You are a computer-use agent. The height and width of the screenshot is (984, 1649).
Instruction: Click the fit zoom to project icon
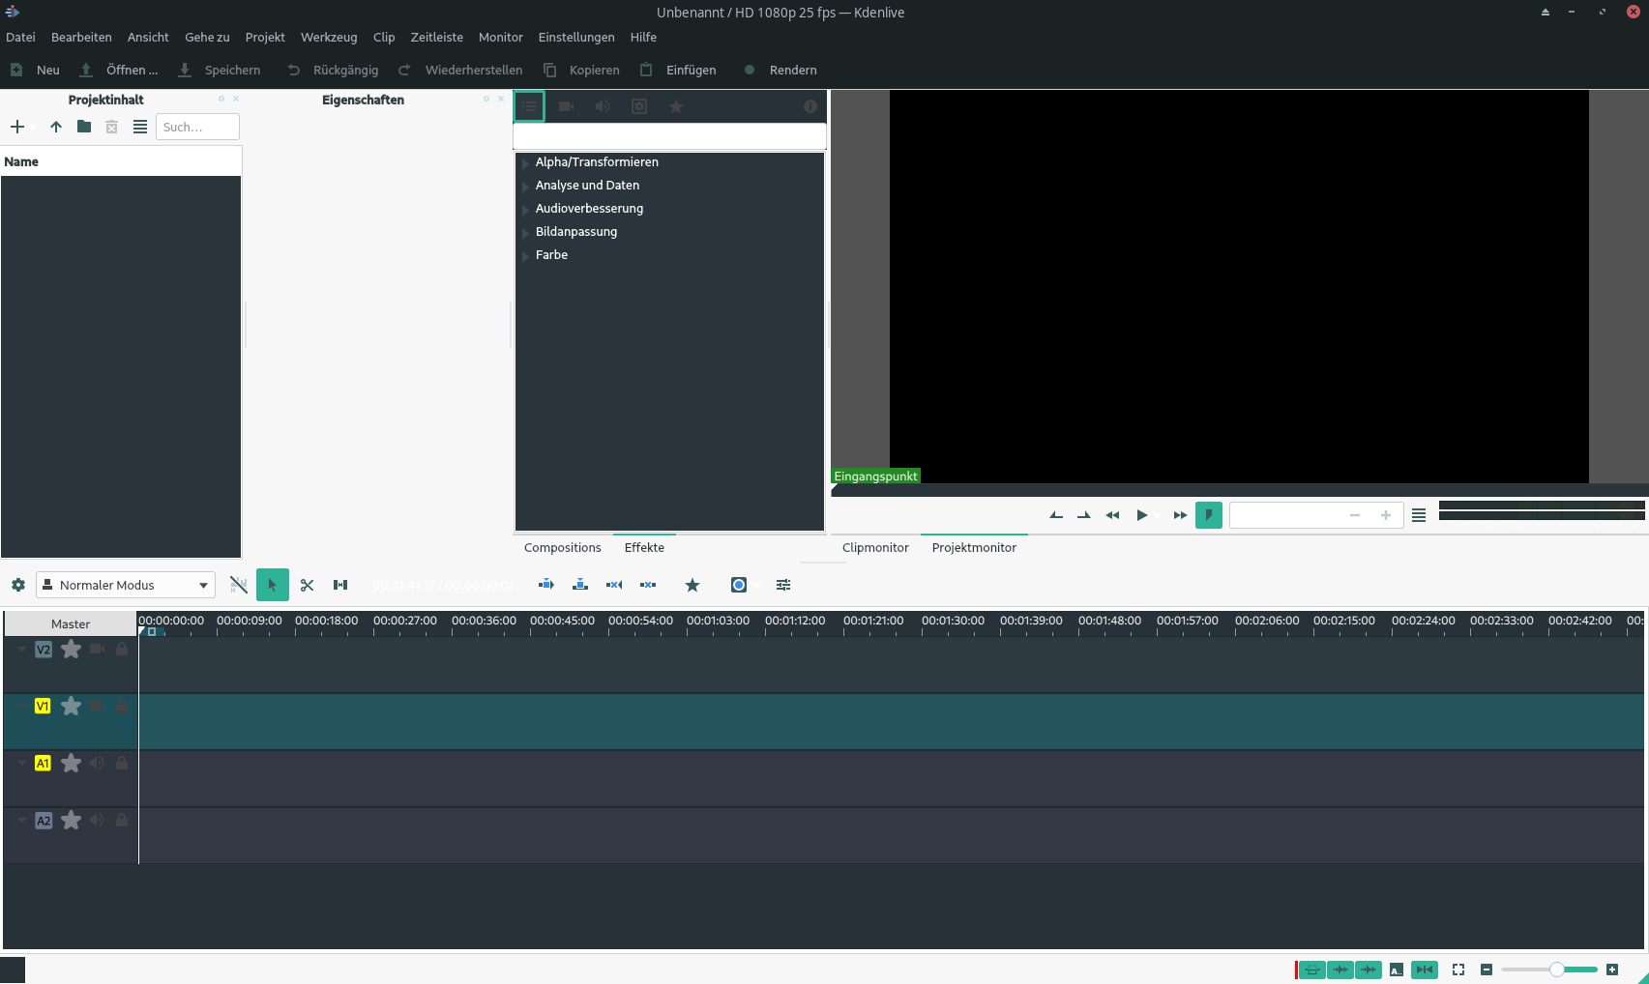click(x=1458, y=970)
